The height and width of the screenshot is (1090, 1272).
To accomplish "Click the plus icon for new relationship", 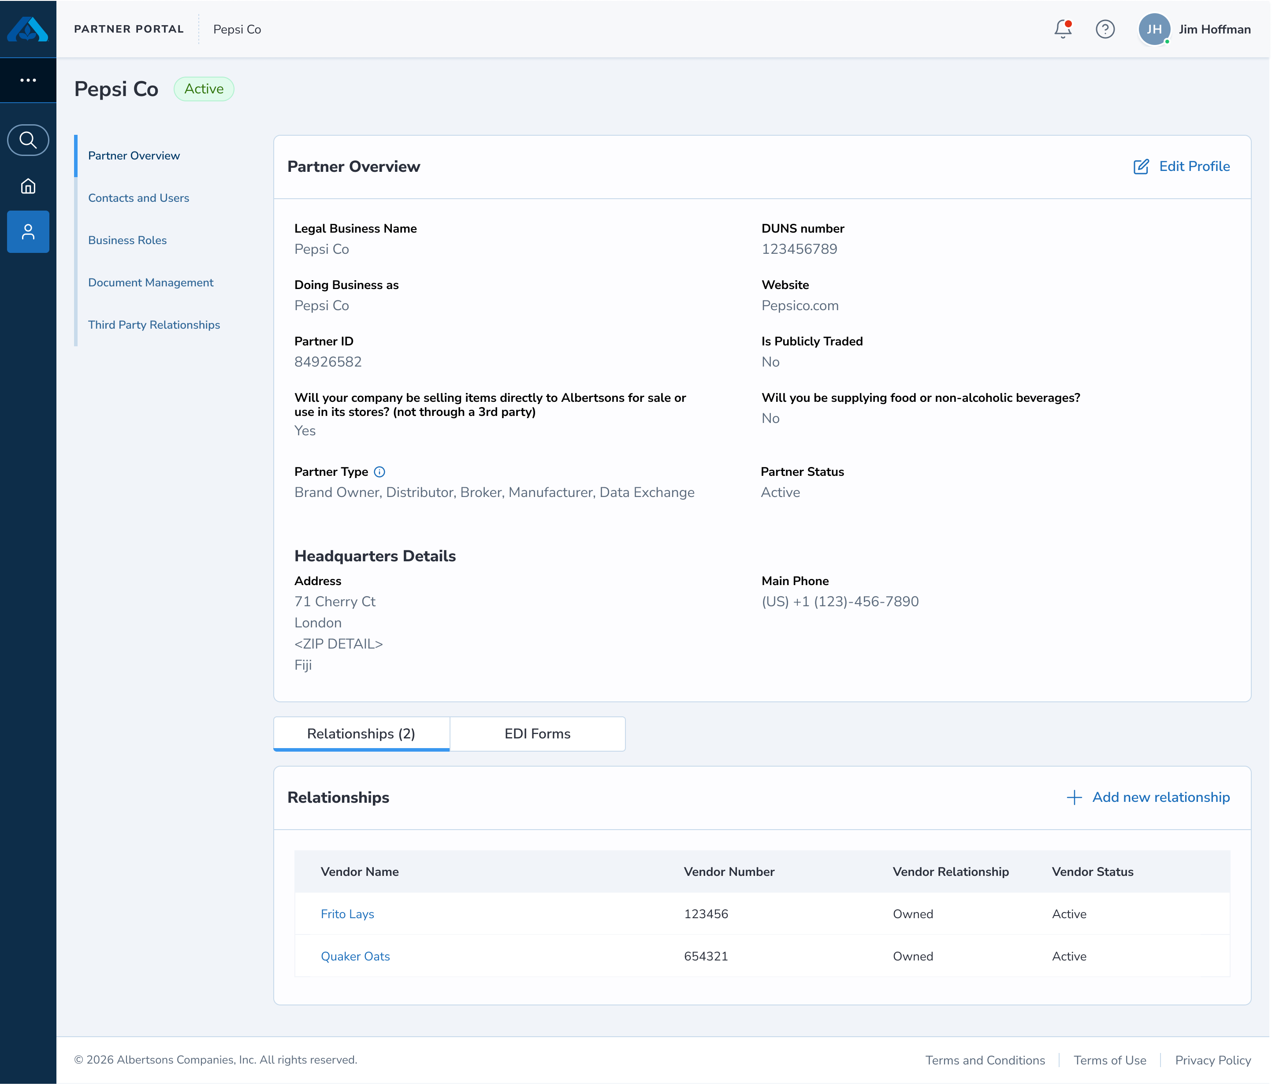I will click(1075, 798).
